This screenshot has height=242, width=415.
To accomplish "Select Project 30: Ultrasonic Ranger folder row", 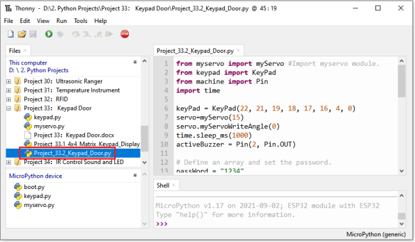I will [63, 81].
